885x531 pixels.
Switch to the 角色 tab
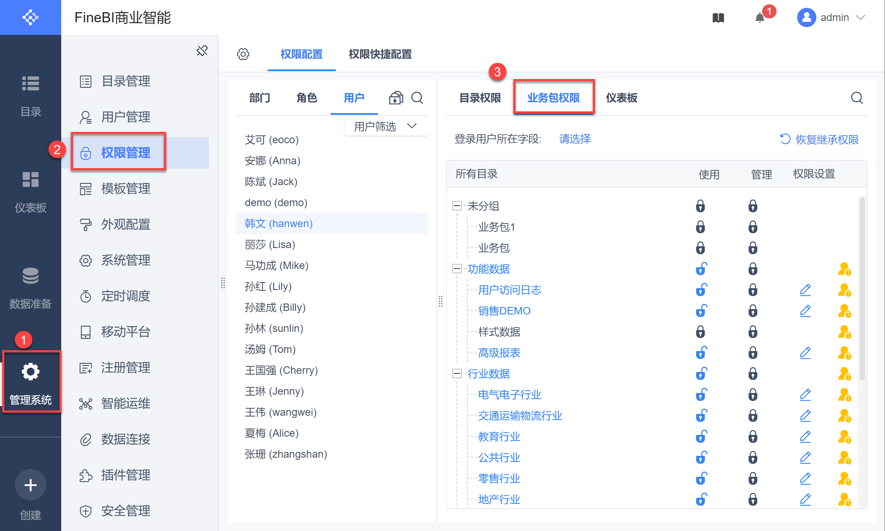307,98
